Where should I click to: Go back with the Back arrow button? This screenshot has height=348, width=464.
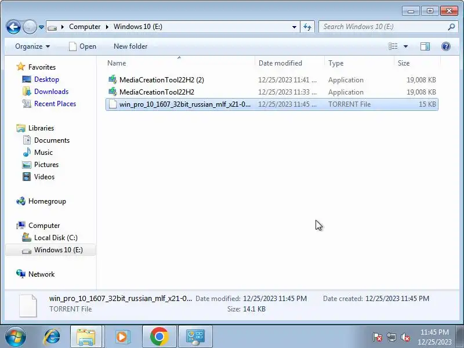[x=13, y=27]
